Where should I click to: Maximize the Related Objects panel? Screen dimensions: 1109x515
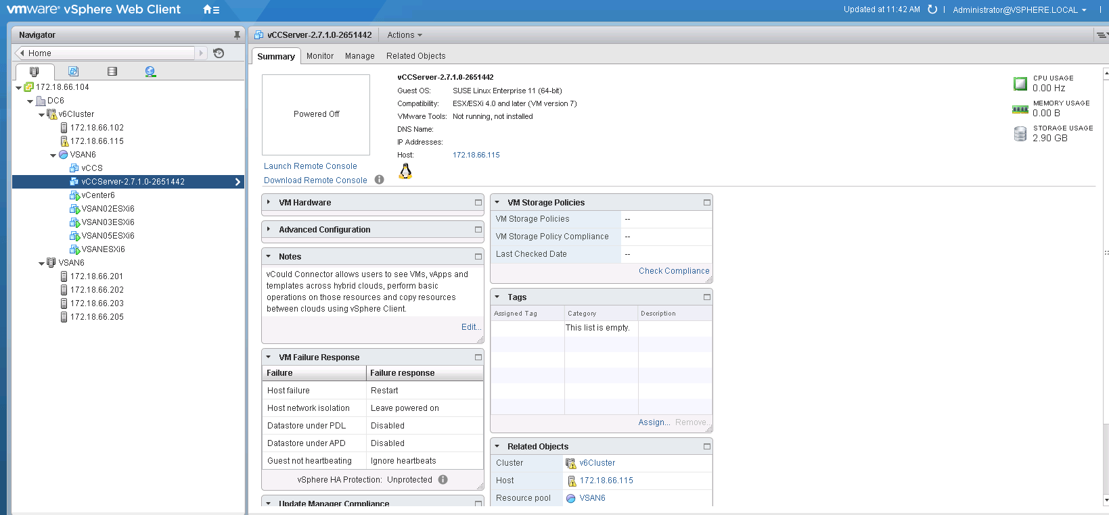pyautogui.click(x=707, y=447)
